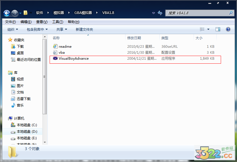Click 1,849 KB size of VisualBoyAdvance
Screen dimensions: 237x162
point(207,59)
